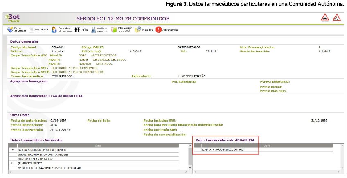Click the red Advertencias exclamation icon
347x178 pixels.
159,29
